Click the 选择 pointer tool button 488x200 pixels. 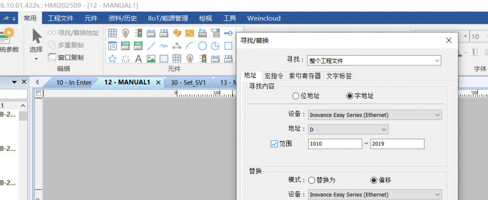36,44
